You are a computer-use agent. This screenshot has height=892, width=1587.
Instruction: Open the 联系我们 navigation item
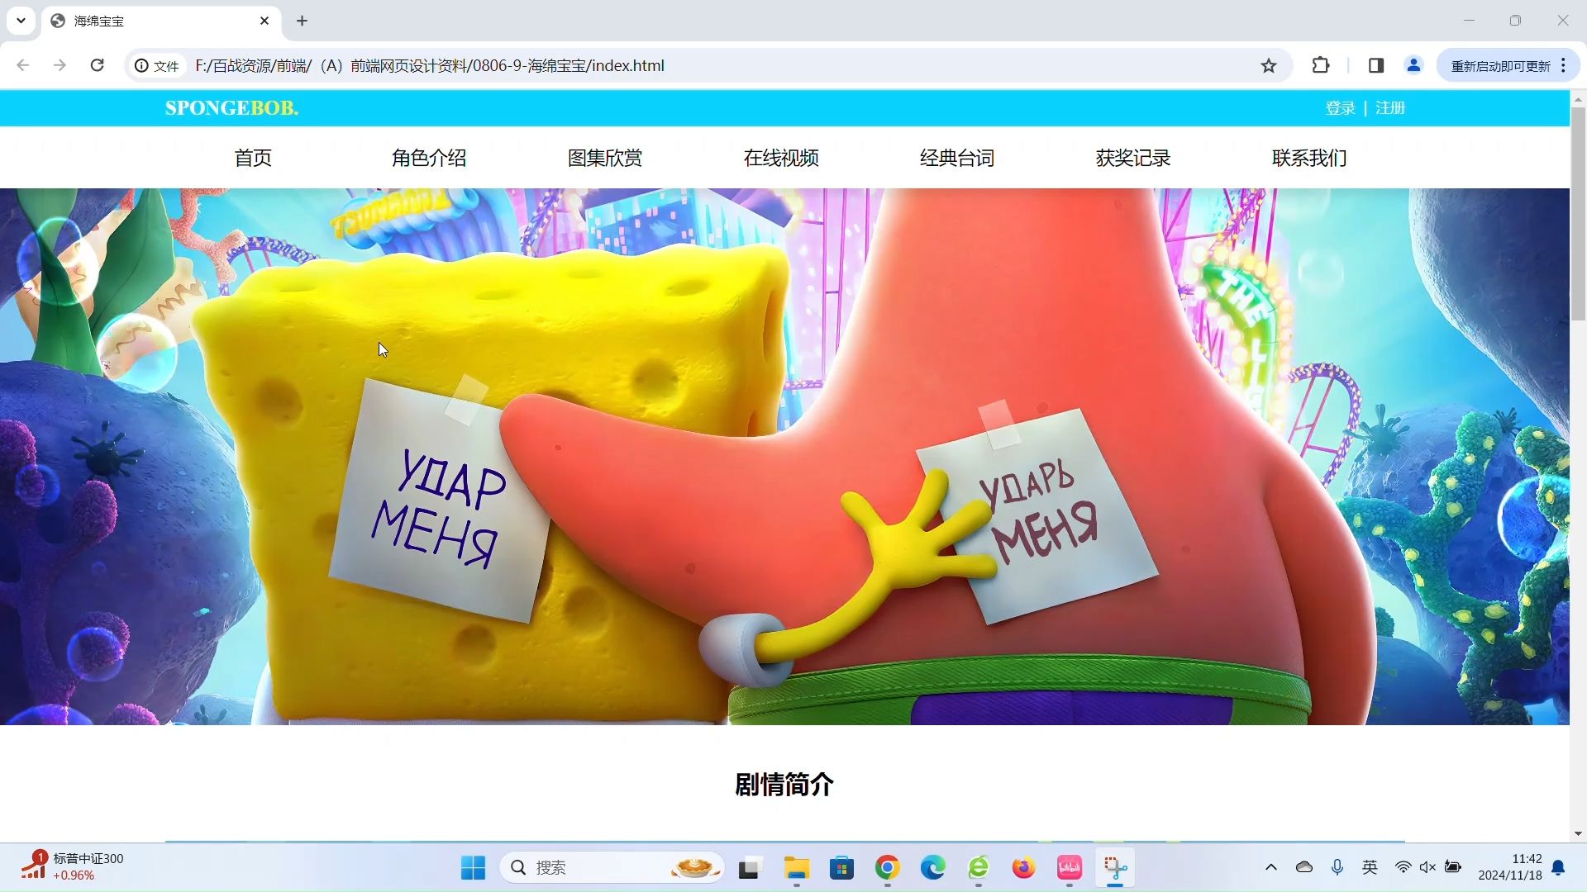pyautogui.click(x=1309, y=158)
